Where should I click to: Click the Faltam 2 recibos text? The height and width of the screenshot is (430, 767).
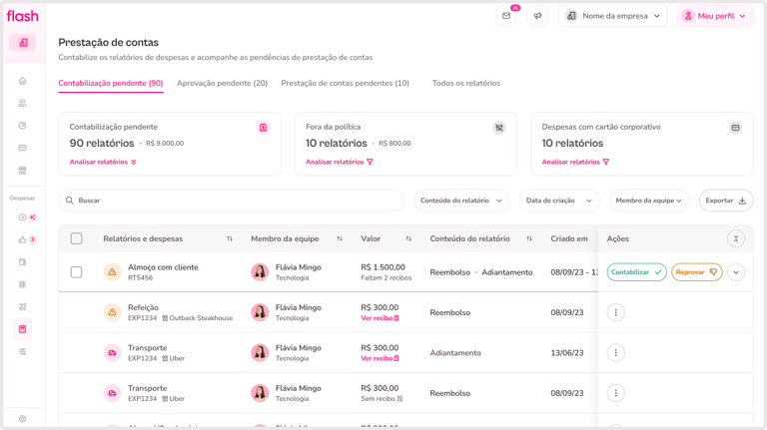point(385,277)
